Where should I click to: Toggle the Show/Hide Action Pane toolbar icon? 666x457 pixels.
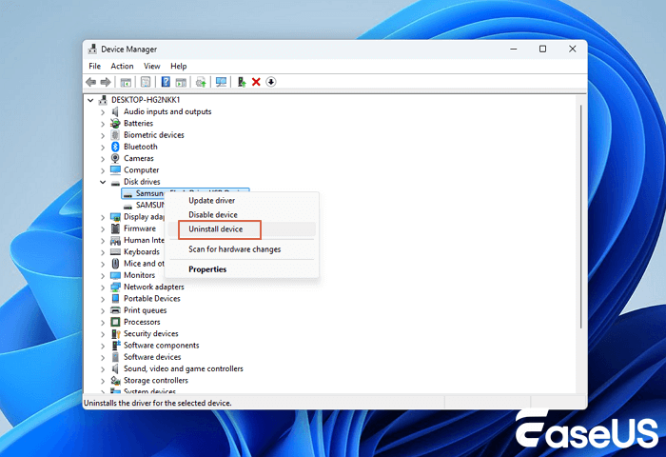(x=181, y=82)
